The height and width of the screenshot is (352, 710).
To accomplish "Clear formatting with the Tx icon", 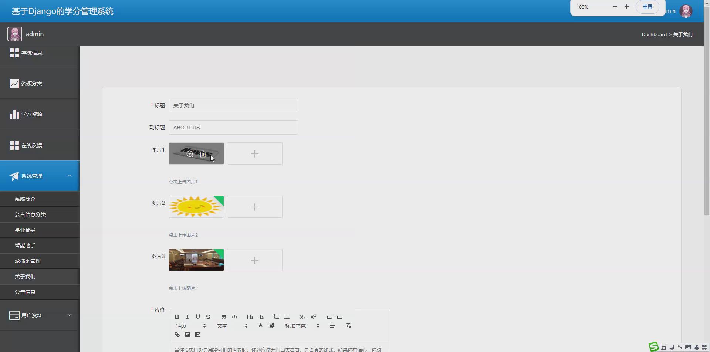I will [348, 326].
